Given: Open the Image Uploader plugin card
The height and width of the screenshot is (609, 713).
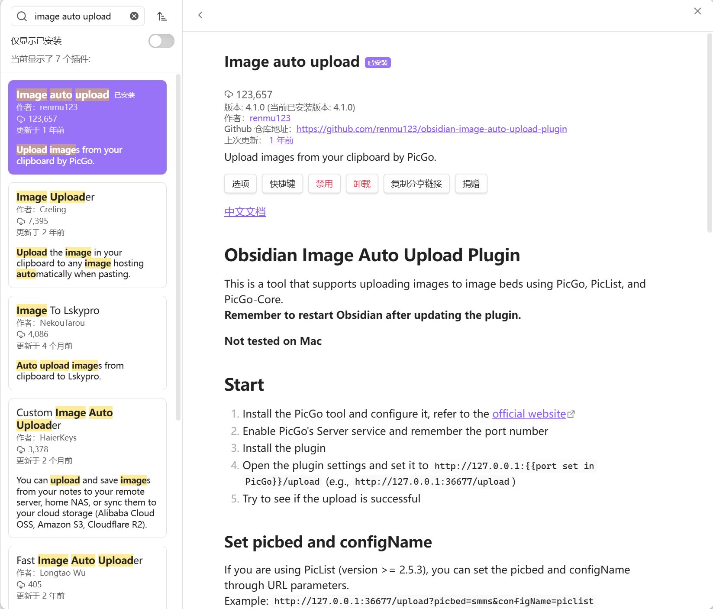Looking at the screenshot, I should point(87,235).
